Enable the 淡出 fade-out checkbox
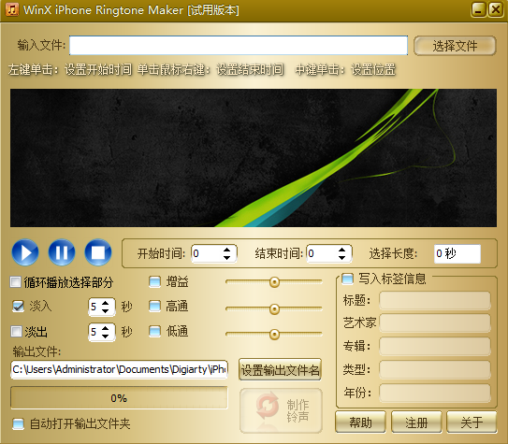This screenshot has width=508, height=444. click(16, 332)
